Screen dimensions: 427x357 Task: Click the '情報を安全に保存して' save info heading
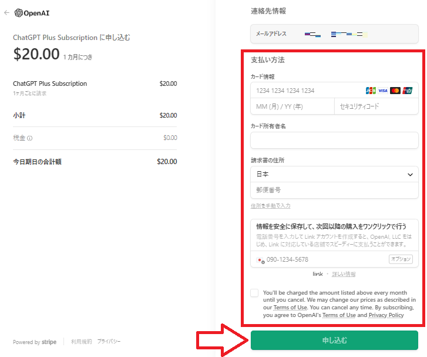pos(331,226)
